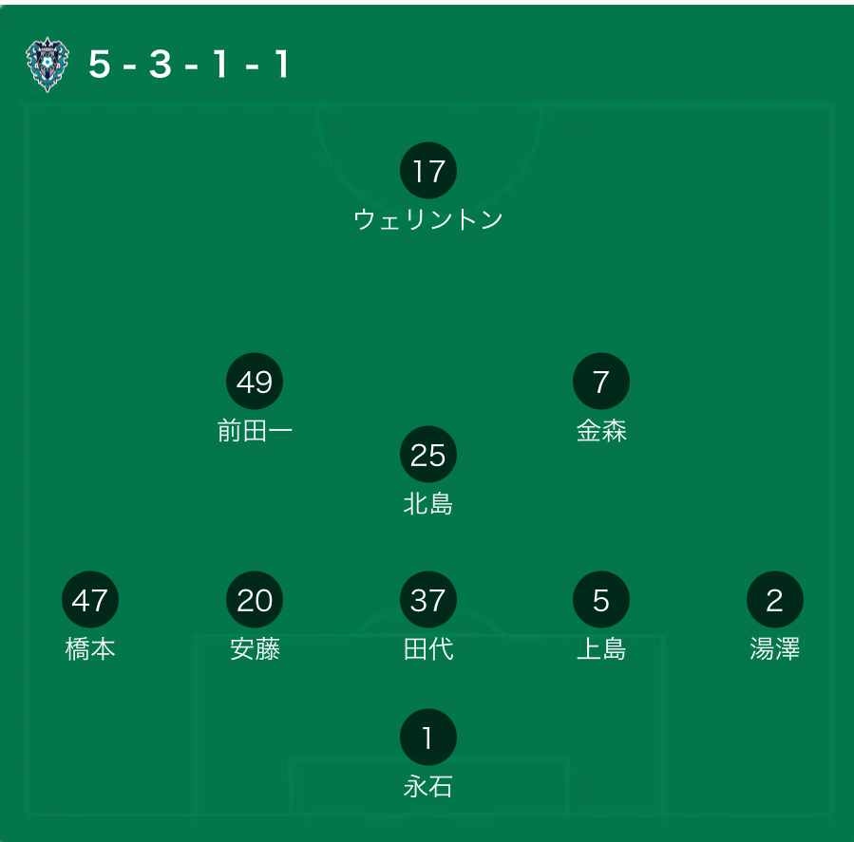This screenshot has width=854, height=842.
Task: Select the number 37 player circle
Action: point(428,600)
